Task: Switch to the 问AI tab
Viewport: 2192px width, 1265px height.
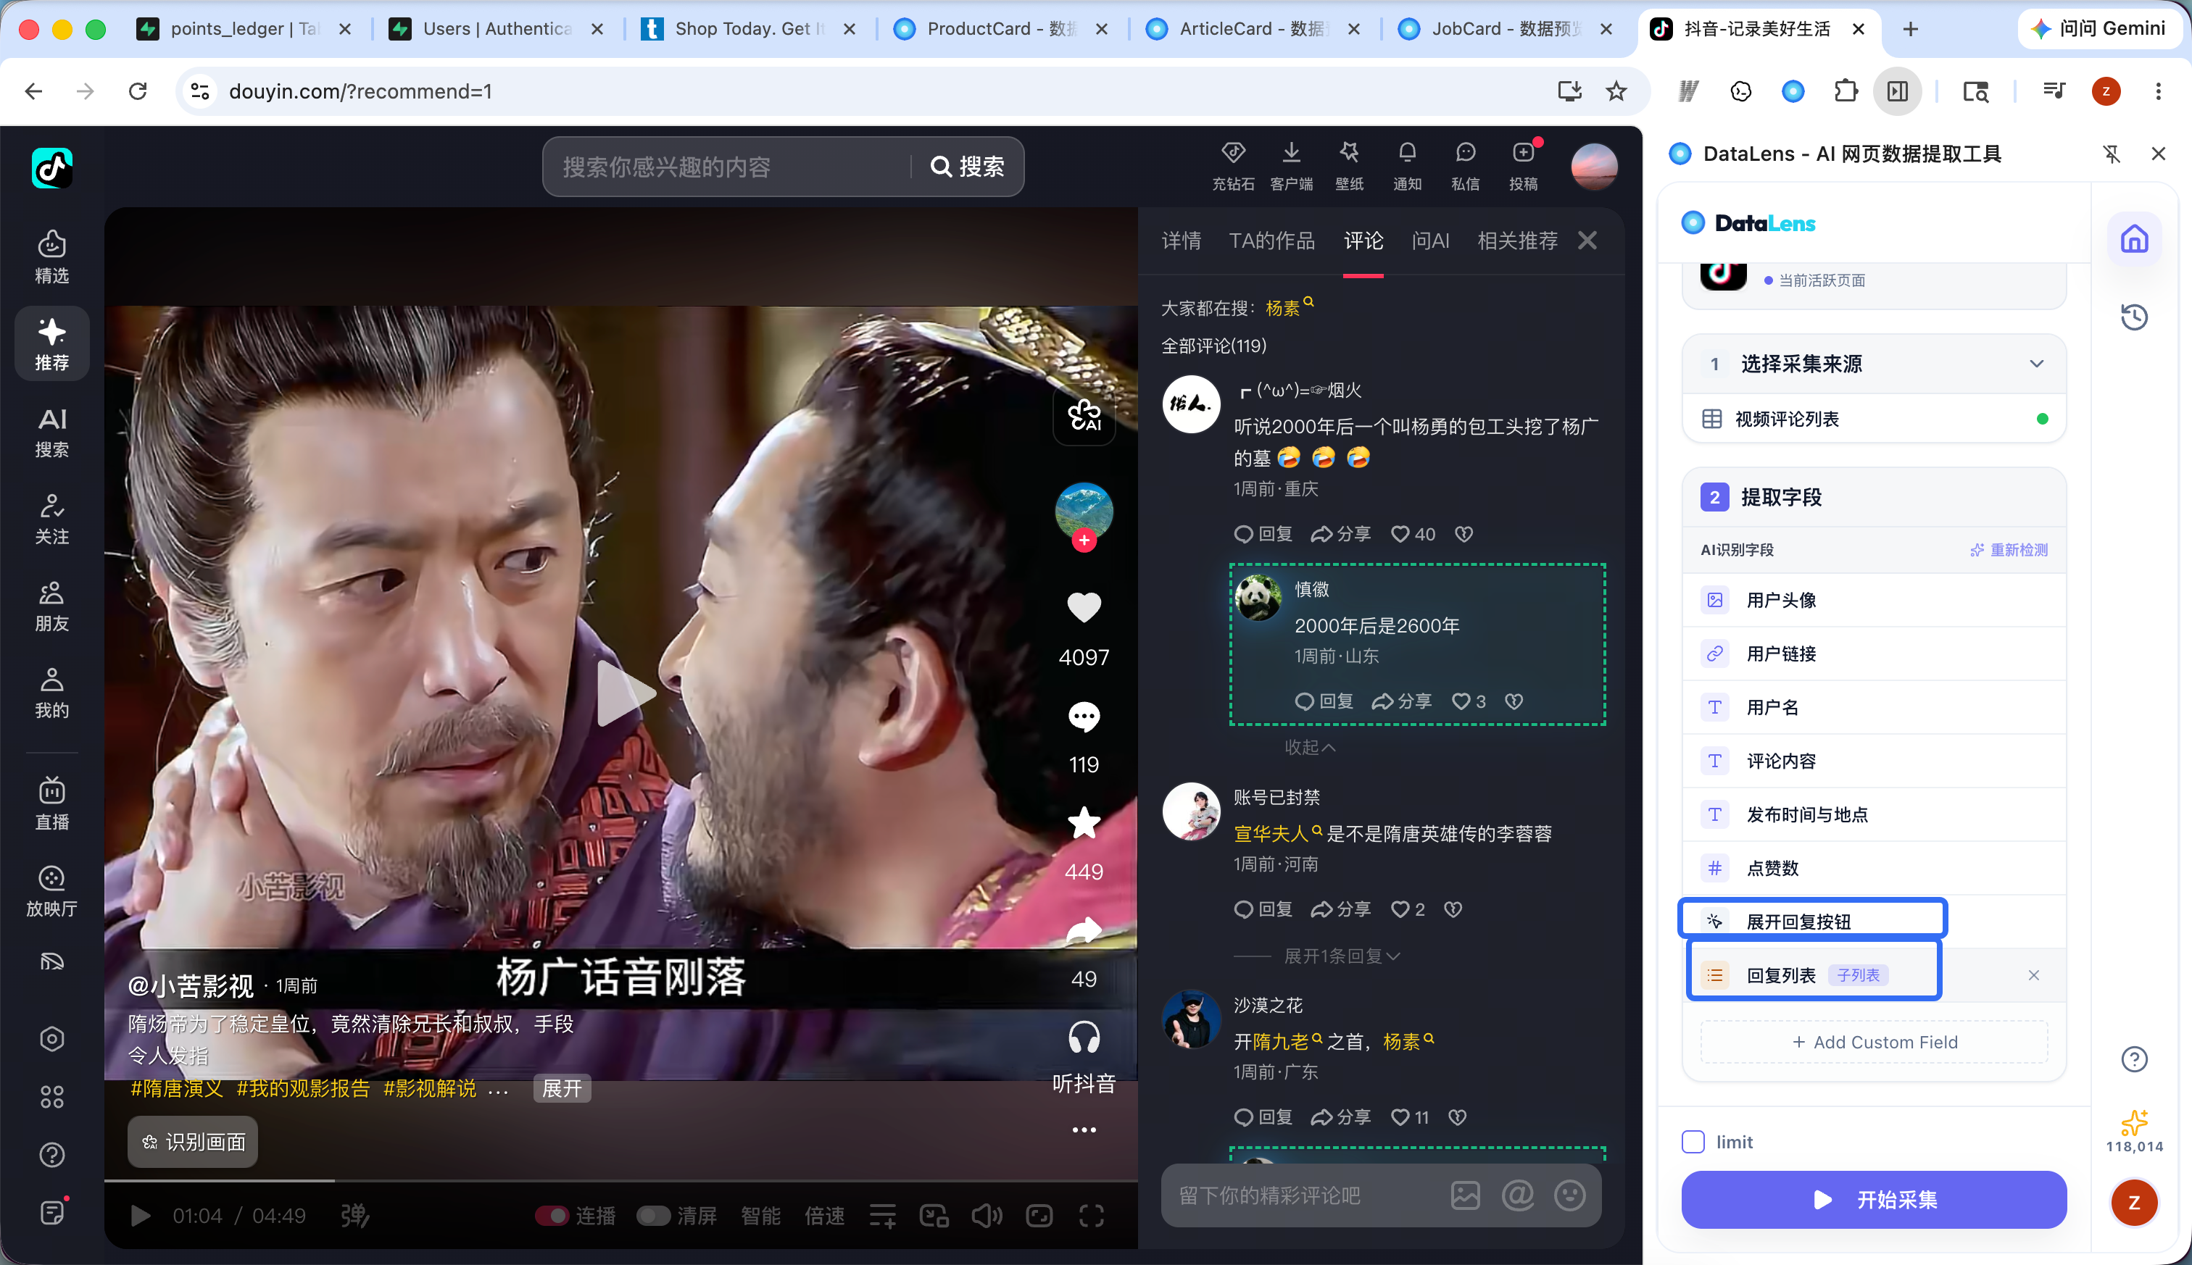Action: pos(1431,241)
